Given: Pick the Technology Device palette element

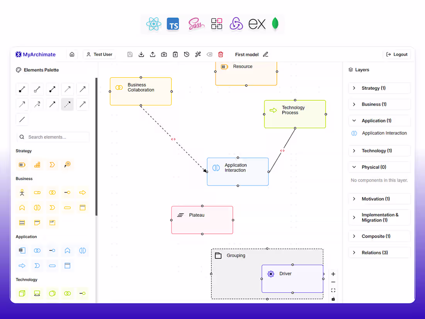Looking at the screenshot, I should [37, 293].
